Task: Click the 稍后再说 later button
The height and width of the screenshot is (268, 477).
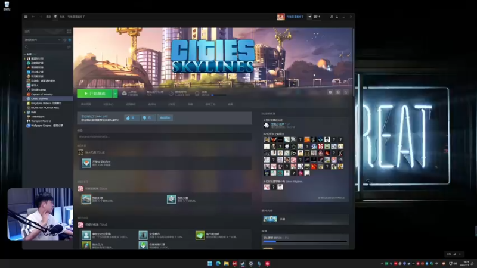Action: click(165, 117)
